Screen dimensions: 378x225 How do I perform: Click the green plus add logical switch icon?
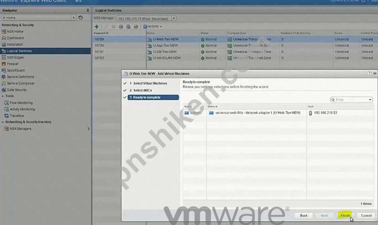tap(97, 26)
